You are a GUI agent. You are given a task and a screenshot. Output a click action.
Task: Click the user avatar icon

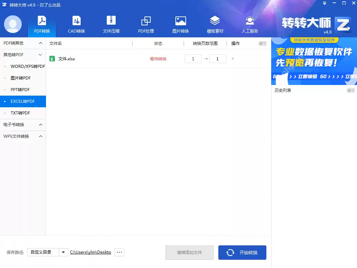point(13,24)
